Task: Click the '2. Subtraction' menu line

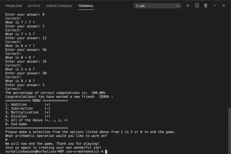Action: (x=28, y=108)
